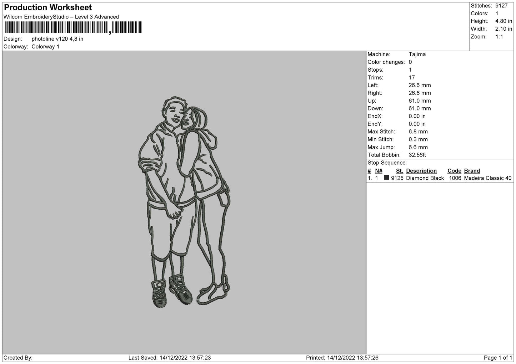This screenshot has height=364, width=516.
Task: Click the stitch count 9125 in the stop row
Action: [397, 178]
